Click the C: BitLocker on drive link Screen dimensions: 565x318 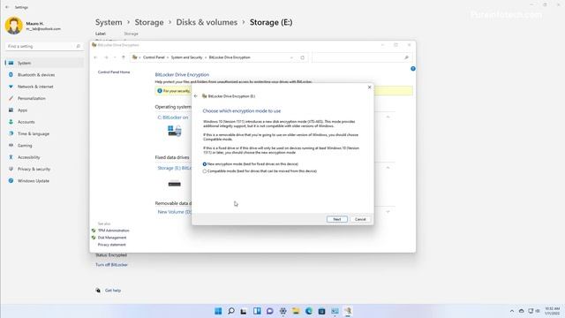point(173,117)
